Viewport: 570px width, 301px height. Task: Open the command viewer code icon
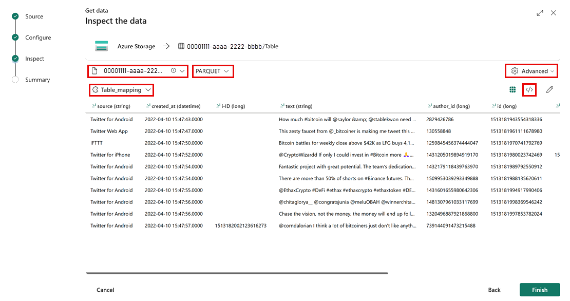pos(529,90)
